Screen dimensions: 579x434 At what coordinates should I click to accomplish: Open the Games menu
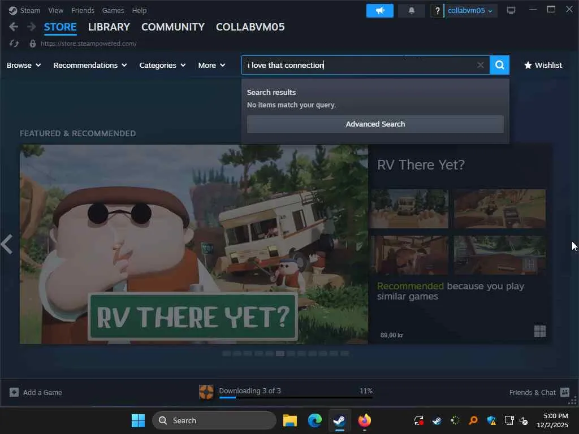(x=113, y=10)
